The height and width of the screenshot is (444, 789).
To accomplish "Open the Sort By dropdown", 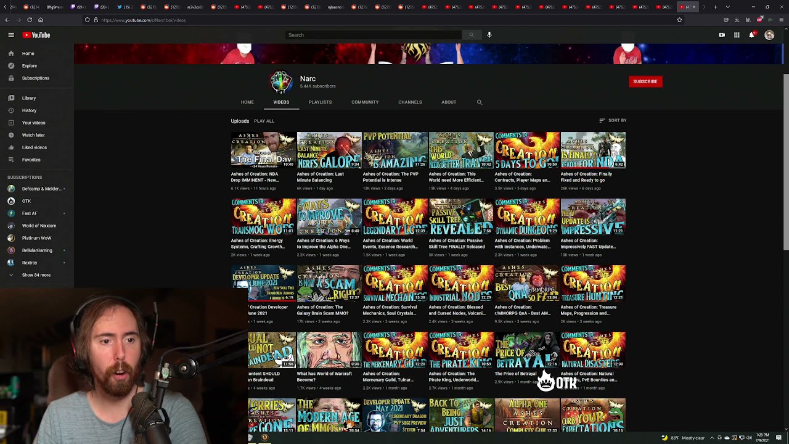I will point(613,121).
